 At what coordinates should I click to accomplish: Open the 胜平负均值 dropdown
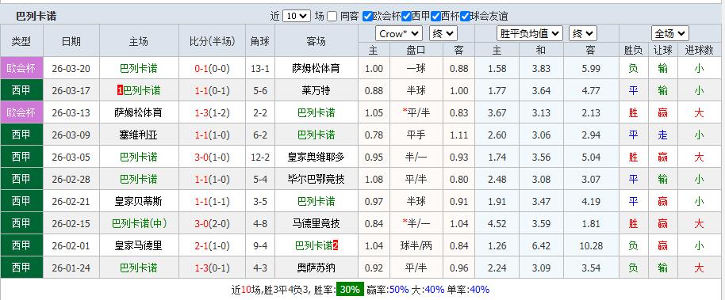tap(530, 34)
